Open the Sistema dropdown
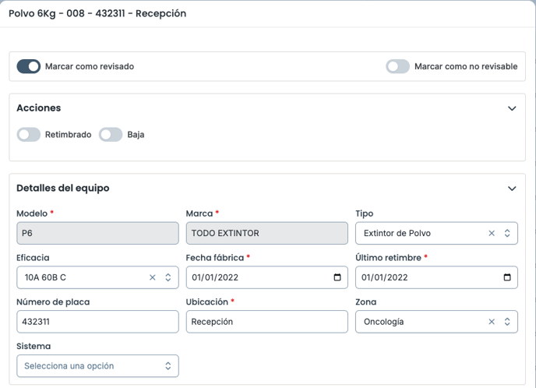Screen dimensions: 536x388 click(x=97, y=365)
